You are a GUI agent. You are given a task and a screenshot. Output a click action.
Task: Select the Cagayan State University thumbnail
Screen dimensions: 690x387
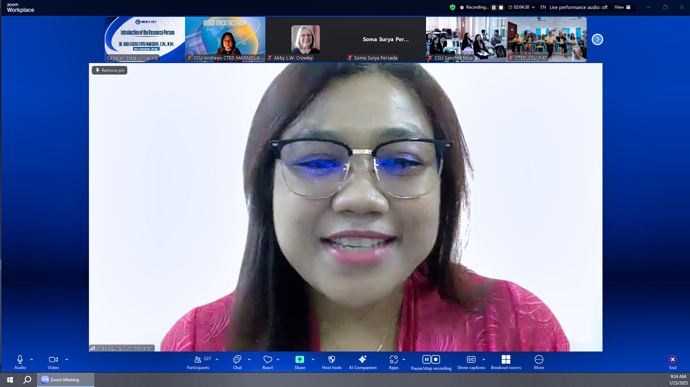point(145,39)
